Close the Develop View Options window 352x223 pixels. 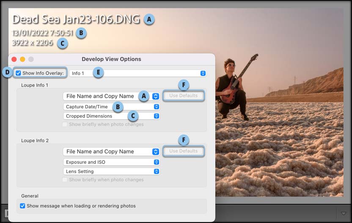(x=14, y=59)
